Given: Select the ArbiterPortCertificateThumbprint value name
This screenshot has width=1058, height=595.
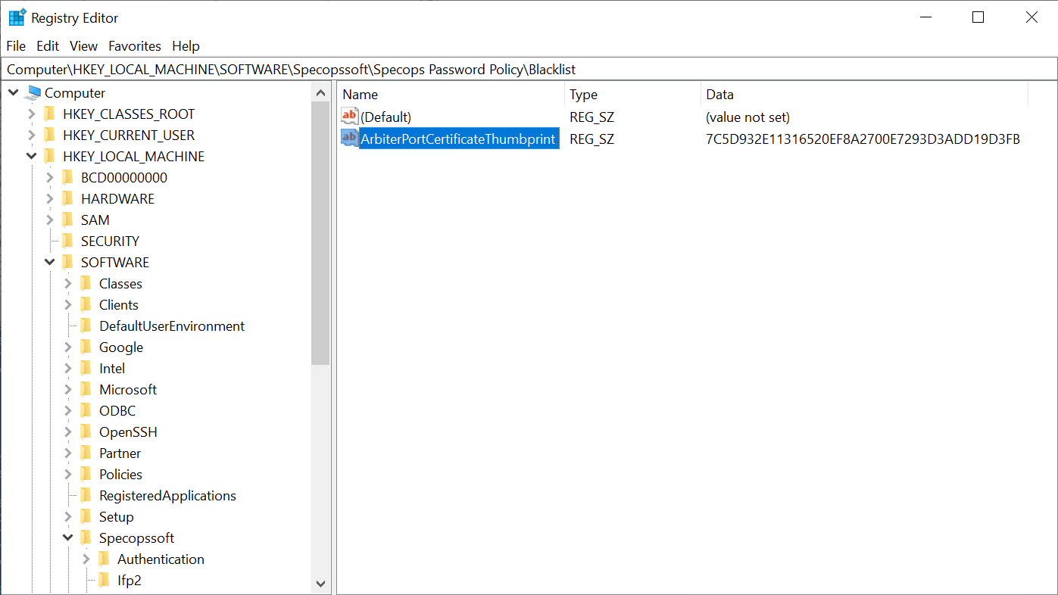Looking at the screenshot, I should pos(458,139).
